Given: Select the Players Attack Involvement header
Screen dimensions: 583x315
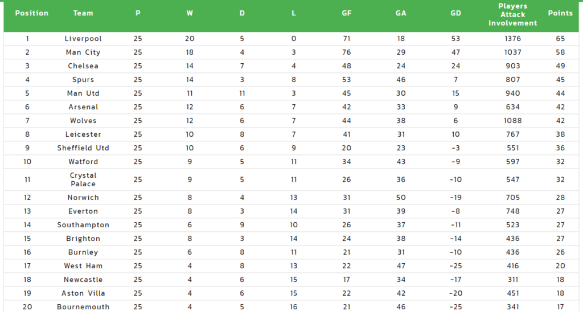Looking at the screenshot, I should click(513, 15).
